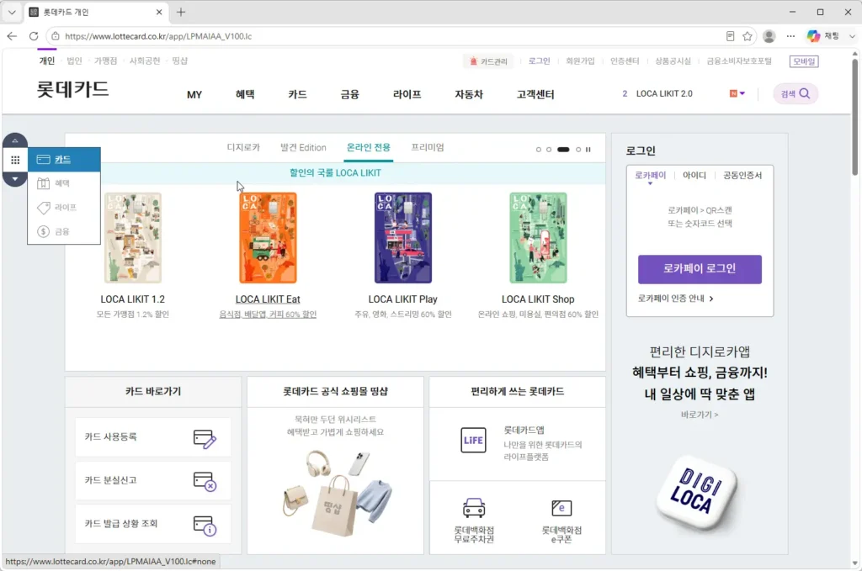862x571 pixels.
Task: Click the 카드 사용등록 card-pencil icon
Action: pyautogui.click(x=205, y=439)
